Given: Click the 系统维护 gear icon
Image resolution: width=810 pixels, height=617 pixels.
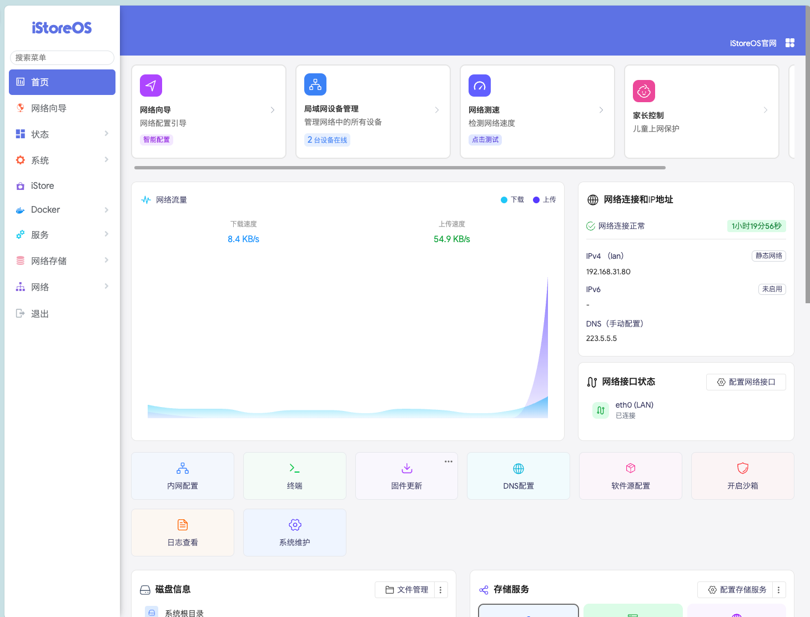Looking at the screenshot, I should click(294, 525).
